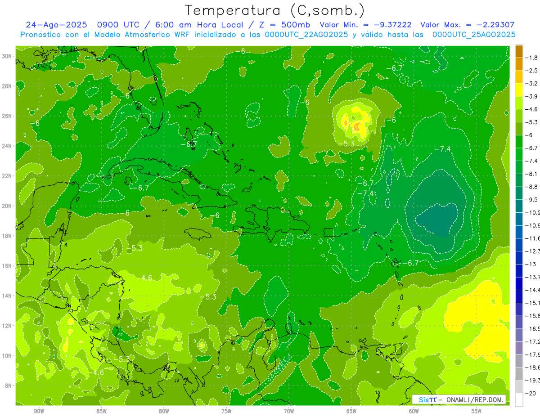
Task: Click the 65W longitude axis label
Action: [351, 411]
